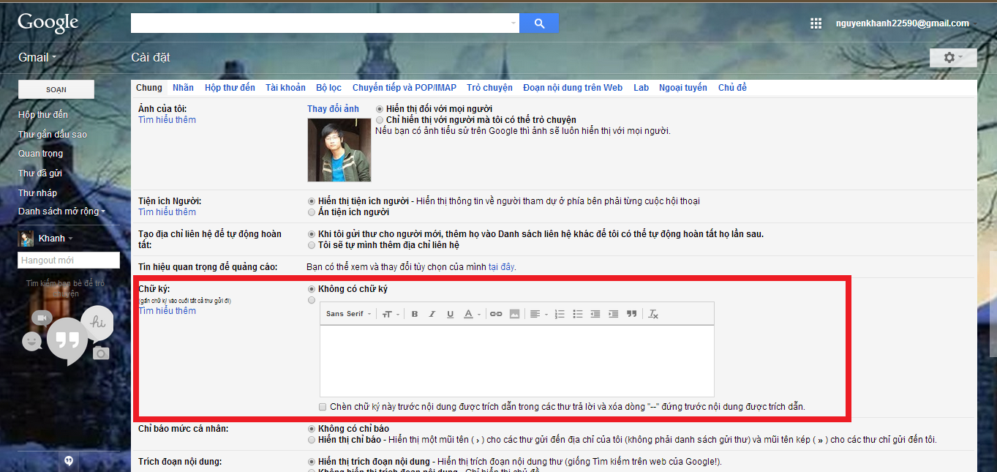Select 'Ẩn tiện ích người' radio
997x472 pixels.
[x=312, y=212]
